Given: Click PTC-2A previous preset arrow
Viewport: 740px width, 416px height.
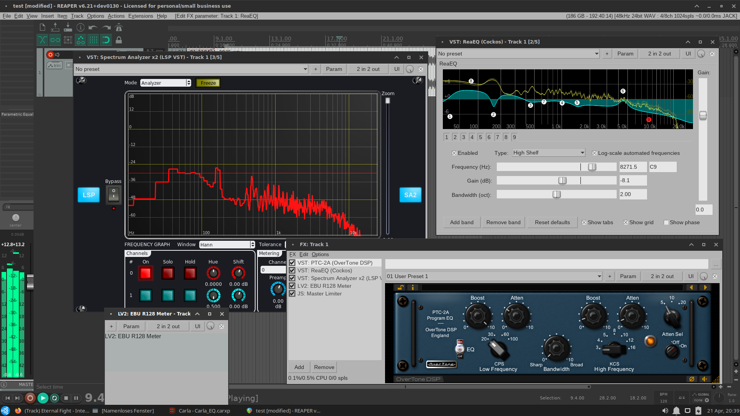Looking at the screenshot, I should click(x=691, y=287).
